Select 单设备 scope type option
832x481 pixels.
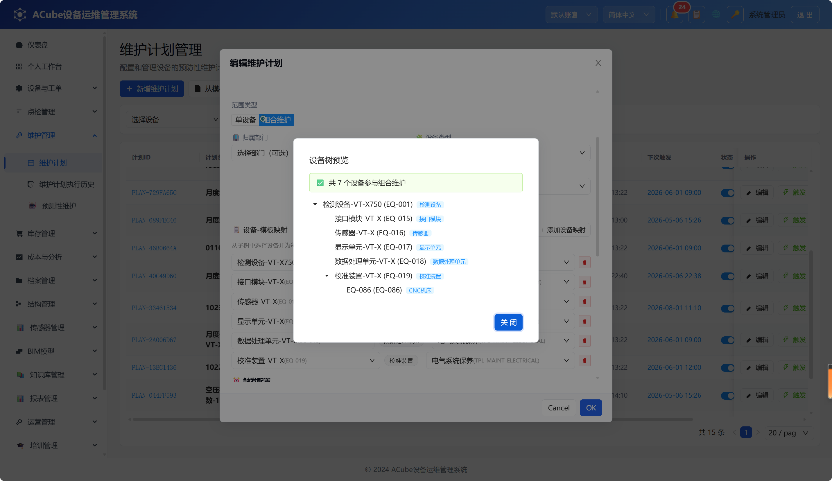245,120
